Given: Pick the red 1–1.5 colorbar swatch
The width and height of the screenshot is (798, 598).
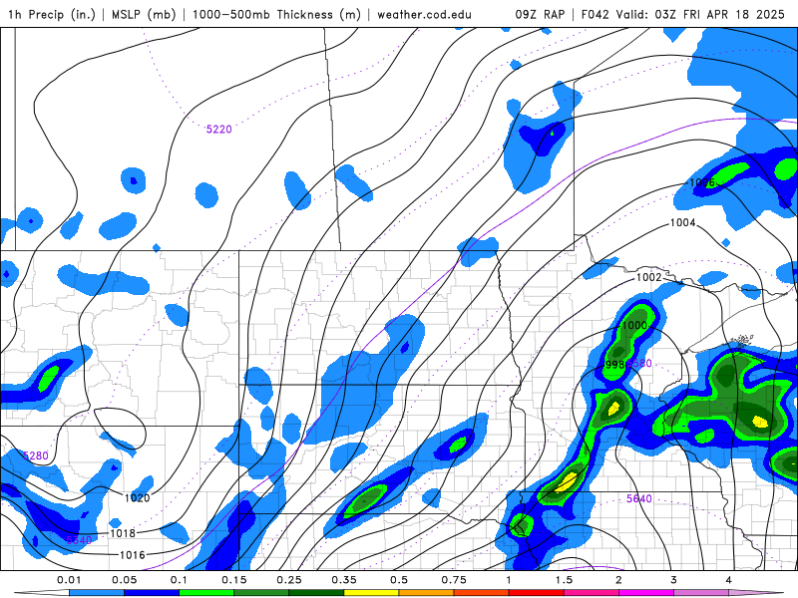Looking at the screenshot, I should [x=537, y=593].
